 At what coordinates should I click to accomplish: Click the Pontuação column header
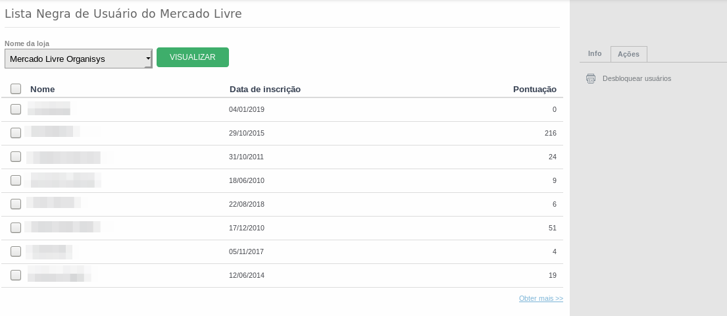[535, 89]
